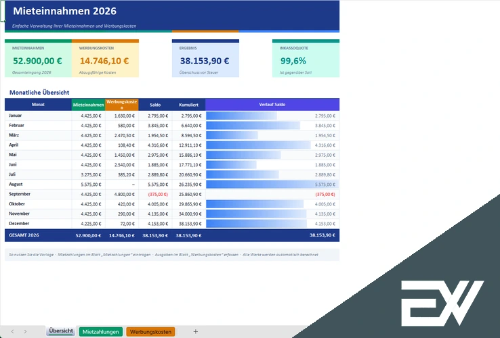This screenshot has height=338, width=500.
Task: Click the Inkassoquote 99,6% value
Action: pyautogui.click(x=293, y=61)
